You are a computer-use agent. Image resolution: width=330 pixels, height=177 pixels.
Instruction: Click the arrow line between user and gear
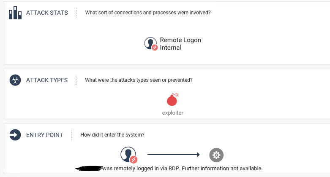(174, 155)
